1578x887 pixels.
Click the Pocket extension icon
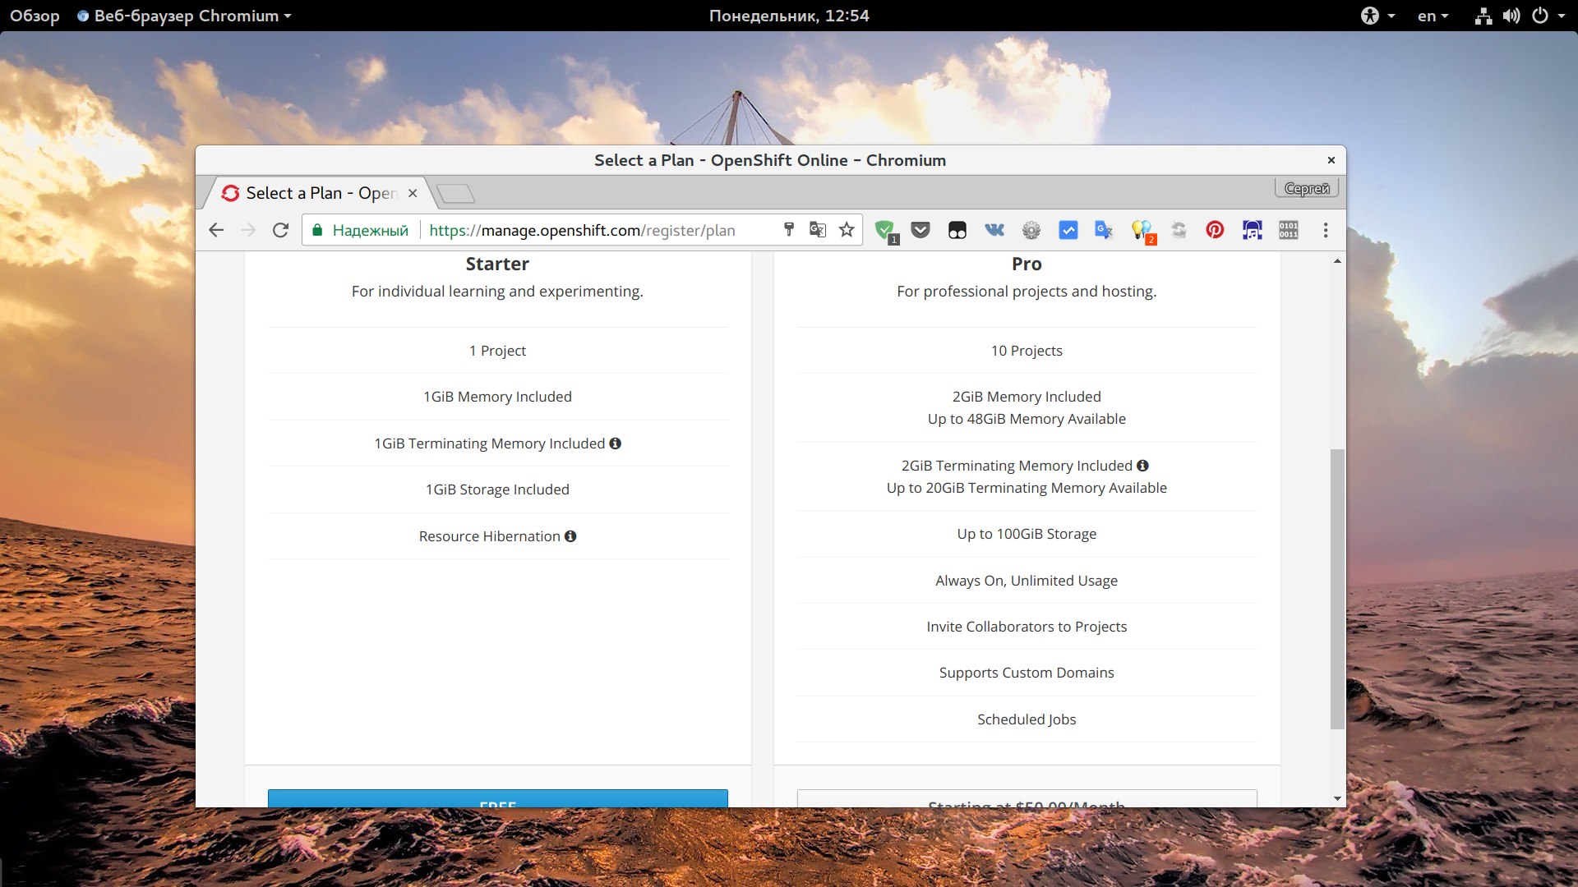click(920, 230)
